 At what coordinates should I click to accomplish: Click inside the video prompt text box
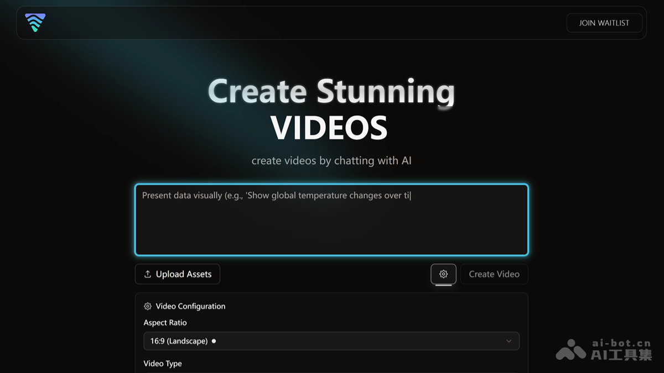coord(331,219)
